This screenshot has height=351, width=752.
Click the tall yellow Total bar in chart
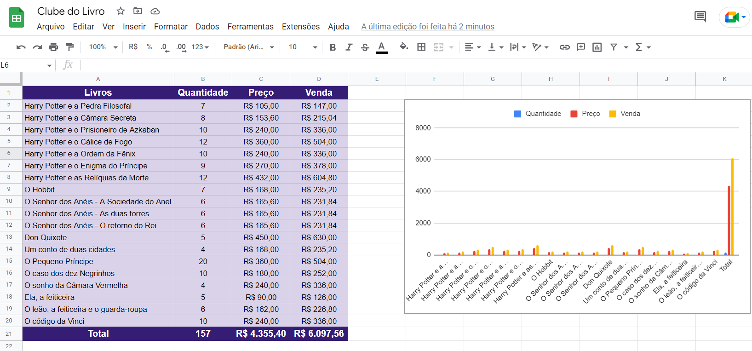coord(733,207)
